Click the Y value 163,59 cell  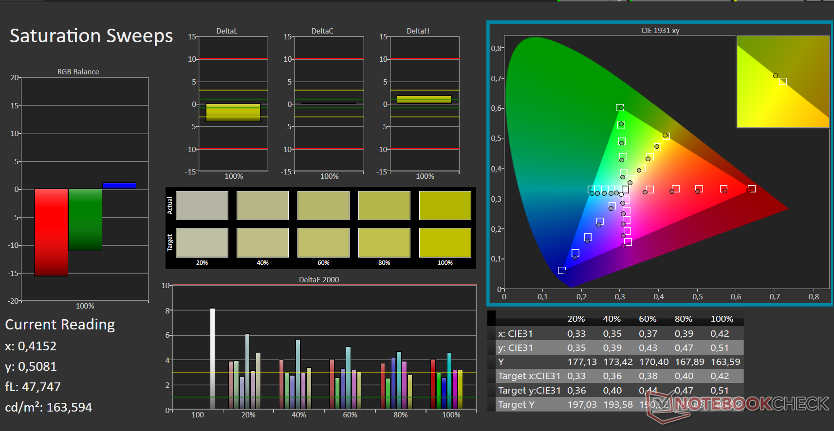tap(725, 362)
